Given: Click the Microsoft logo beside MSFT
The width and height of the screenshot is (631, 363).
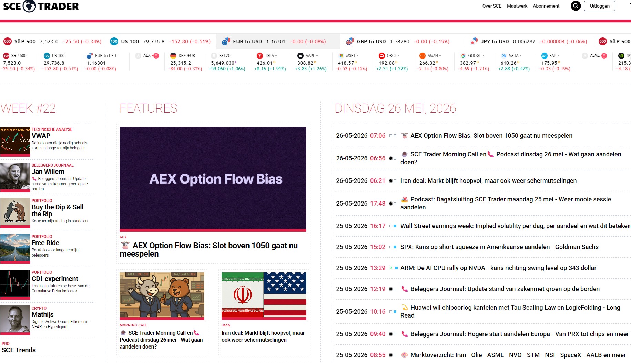Looking at the screenshot, I should point(341,56).
